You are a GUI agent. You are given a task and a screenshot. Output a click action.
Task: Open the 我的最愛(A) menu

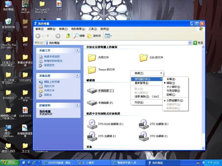click(78, 29)
